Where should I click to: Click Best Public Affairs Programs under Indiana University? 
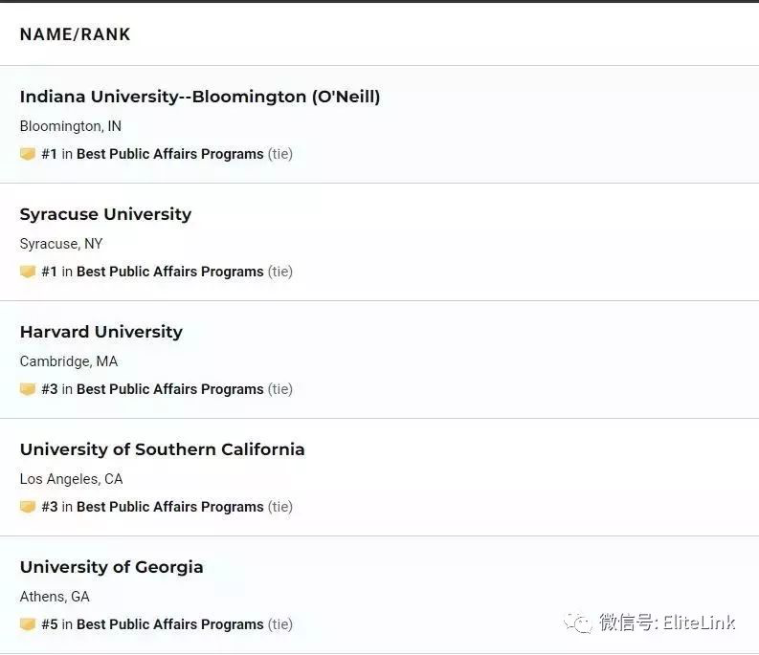pyautogui.click(x=170, y=154)
